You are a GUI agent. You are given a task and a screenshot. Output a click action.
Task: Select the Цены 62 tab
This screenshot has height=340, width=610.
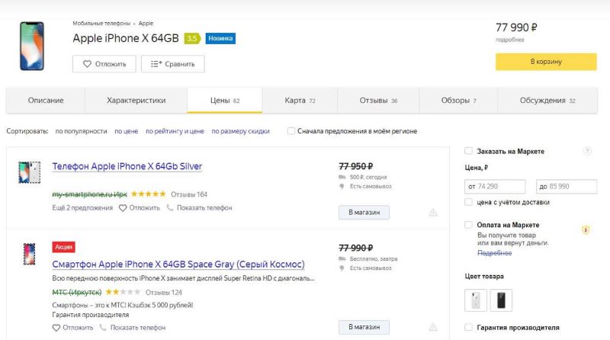tap(224, 101)
